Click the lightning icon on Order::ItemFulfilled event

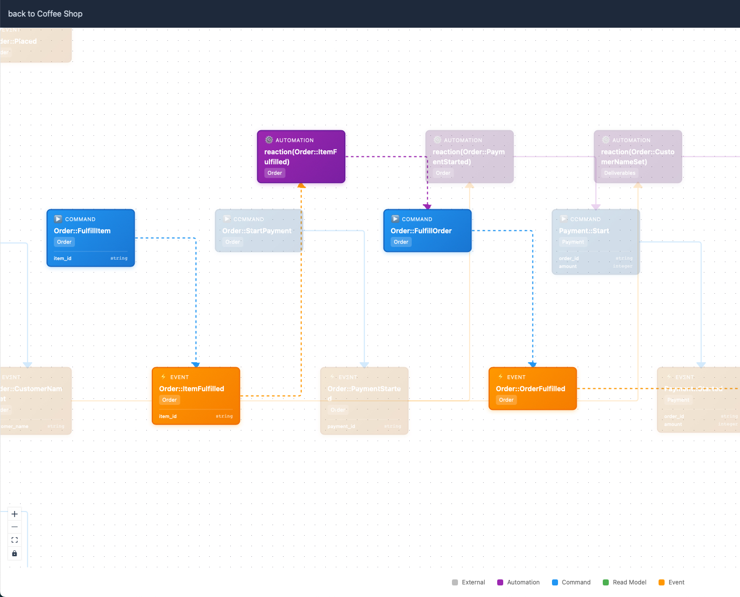(163, 377)
